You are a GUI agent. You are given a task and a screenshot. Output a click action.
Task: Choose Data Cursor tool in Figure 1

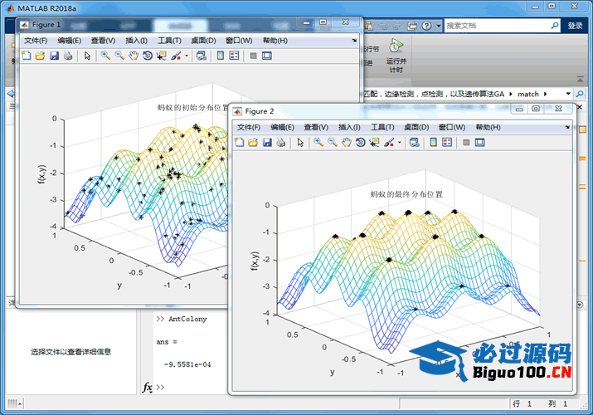point(162,56)
